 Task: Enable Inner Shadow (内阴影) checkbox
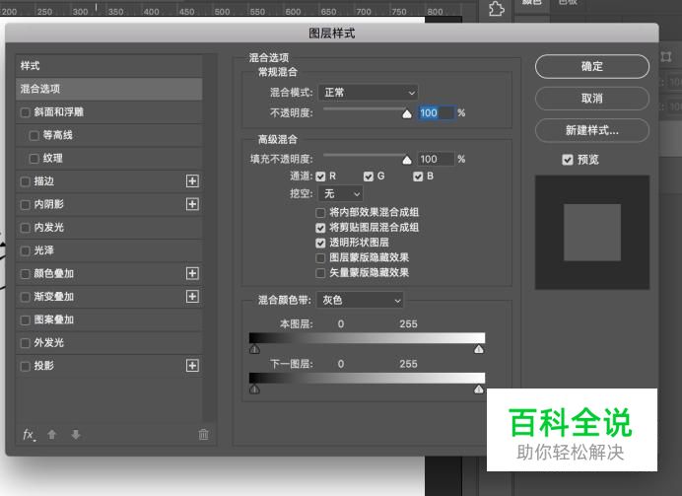26,204
